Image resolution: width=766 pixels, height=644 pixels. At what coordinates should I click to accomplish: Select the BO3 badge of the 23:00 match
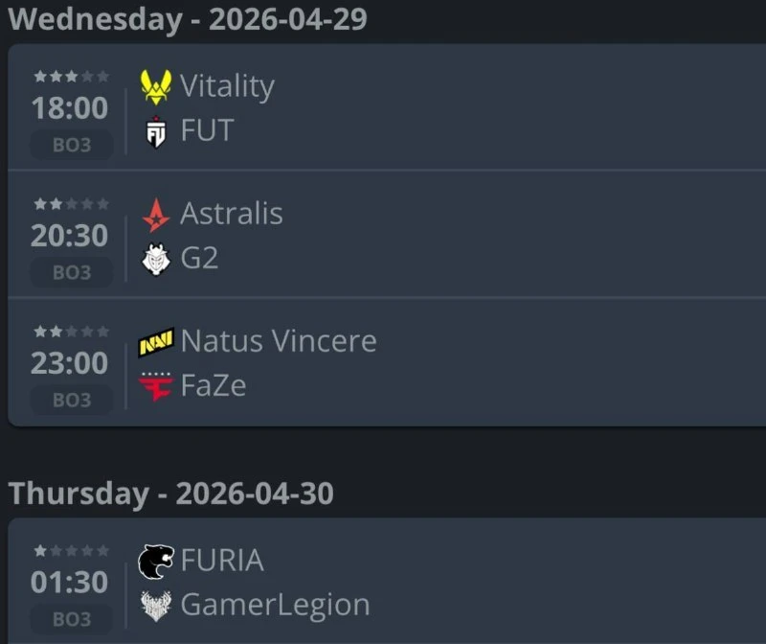[x=72, y=400]
